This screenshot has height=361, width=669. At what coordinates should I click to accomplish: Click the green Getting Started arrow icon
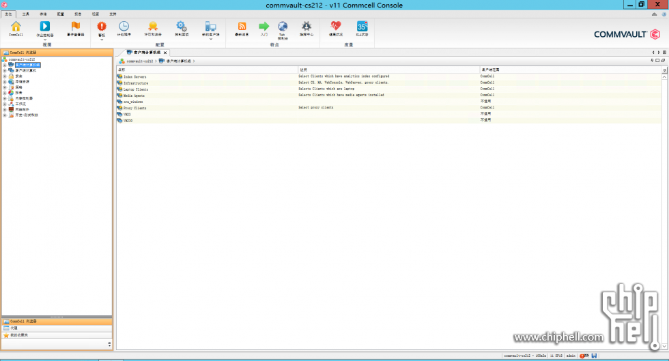264,27
